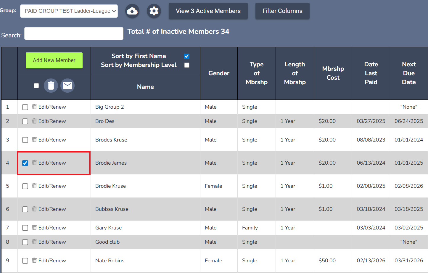Uncheck the Brodie James row checkbox

25,163
